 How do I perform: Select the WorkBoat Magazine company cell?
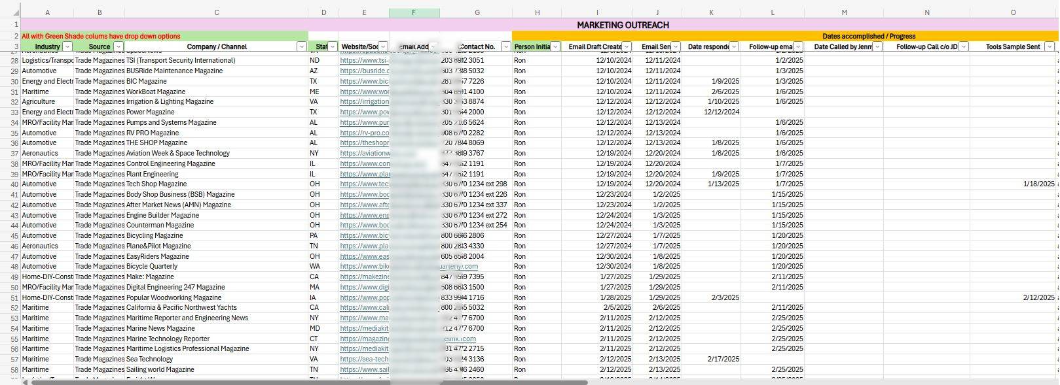tap(217, 92)
